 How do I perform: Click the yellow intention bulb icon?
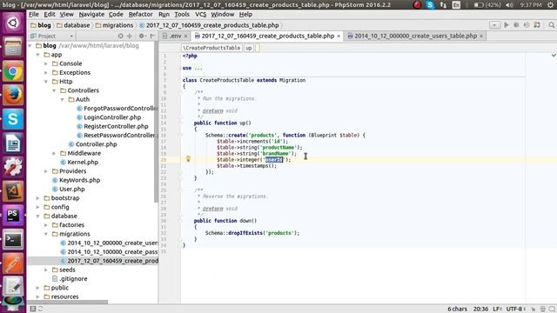coord(188,159)
